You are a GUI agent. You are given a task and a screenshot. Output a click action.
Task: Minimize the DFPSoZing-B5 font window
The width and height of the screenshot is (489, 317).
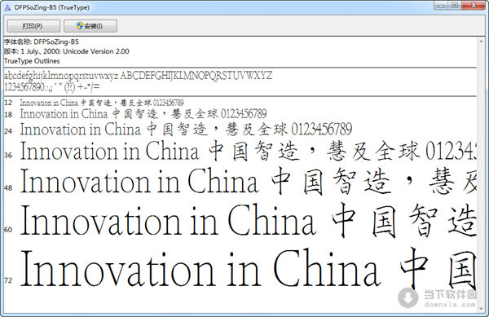pyautogui.click(x=441, y=6)
